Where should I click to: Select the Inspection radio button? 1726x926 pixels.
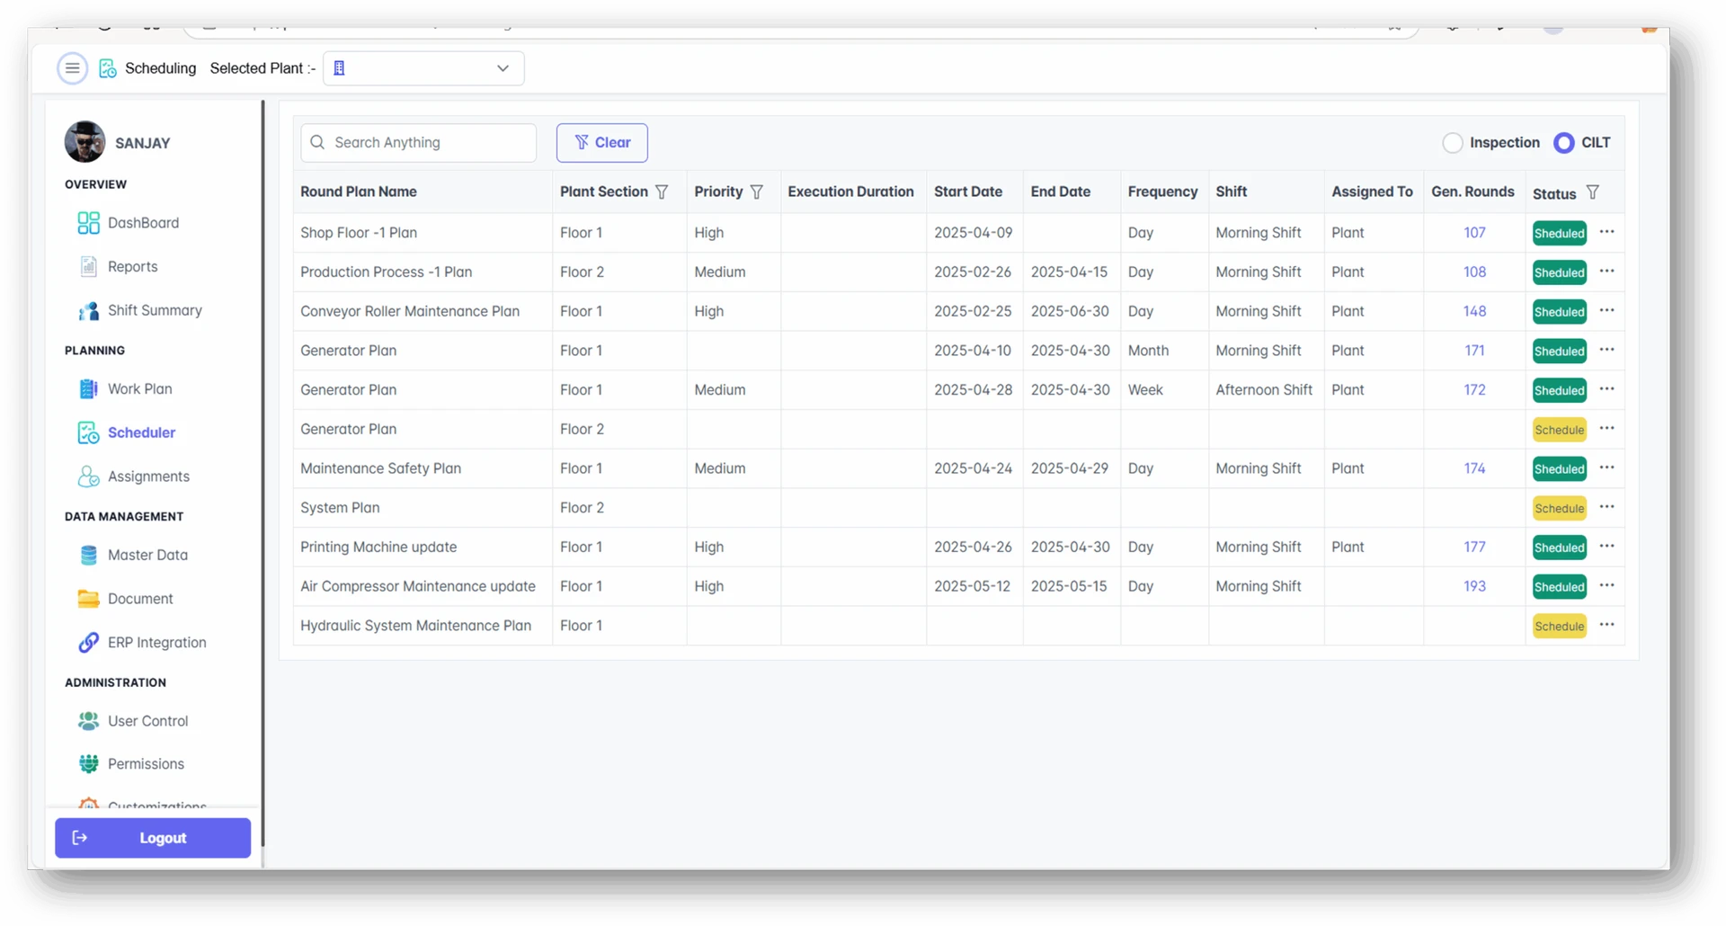click(1452, 143)
